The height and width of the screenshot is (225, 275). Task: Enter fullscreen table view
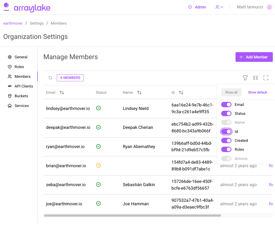pyautogui.click(x=266, y=78)
